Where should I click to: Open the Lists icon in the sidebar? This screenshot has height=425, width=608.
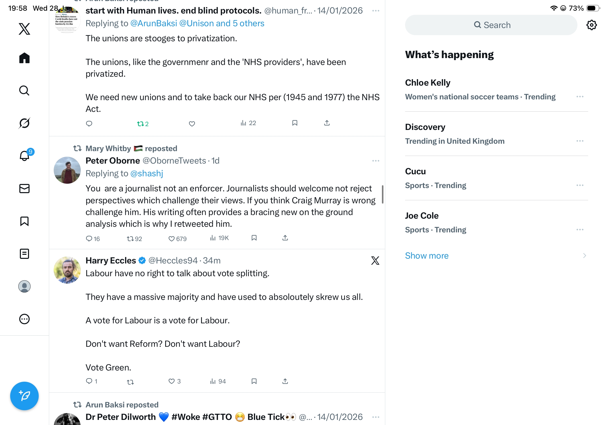click(x=24, y=254)
